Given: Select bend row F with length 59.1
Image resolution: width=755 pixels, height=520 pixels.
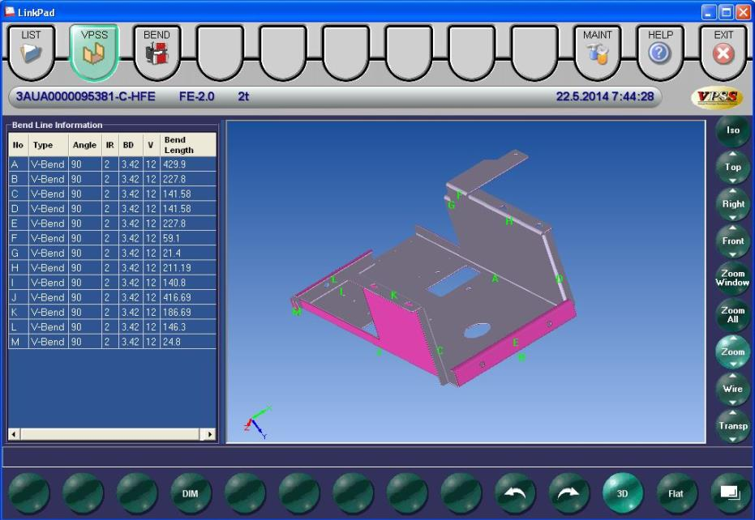Looking at the screenshot, I should (x=112, y=238).
